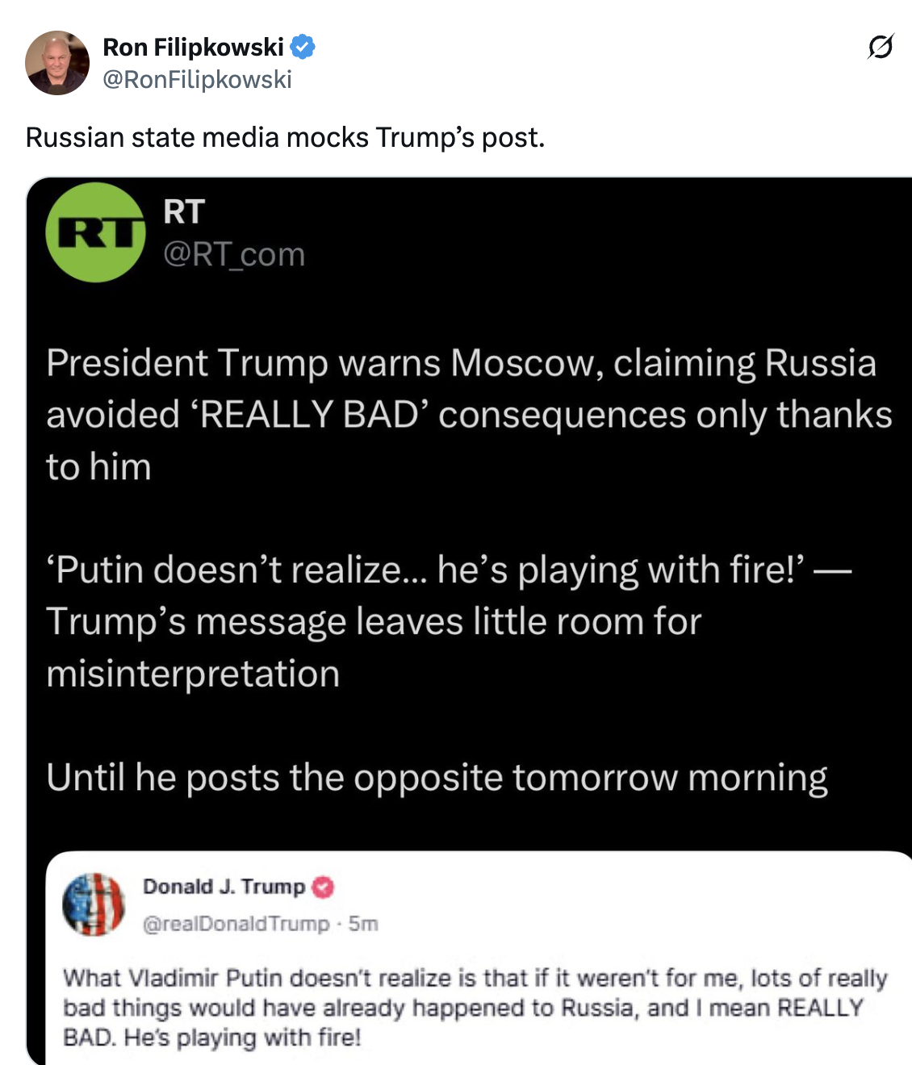Click the green RT logo avatar

click(x=95, y=232)
